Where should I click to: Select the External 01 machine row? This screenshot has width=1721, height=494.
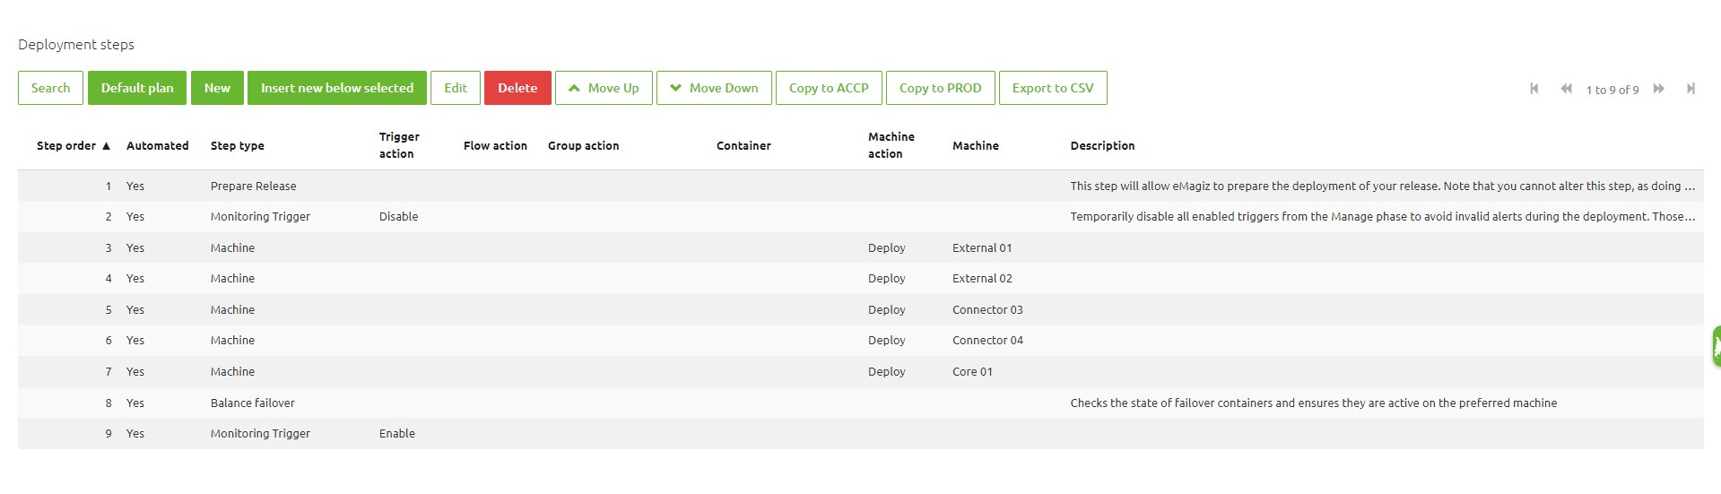click(860, 247)
